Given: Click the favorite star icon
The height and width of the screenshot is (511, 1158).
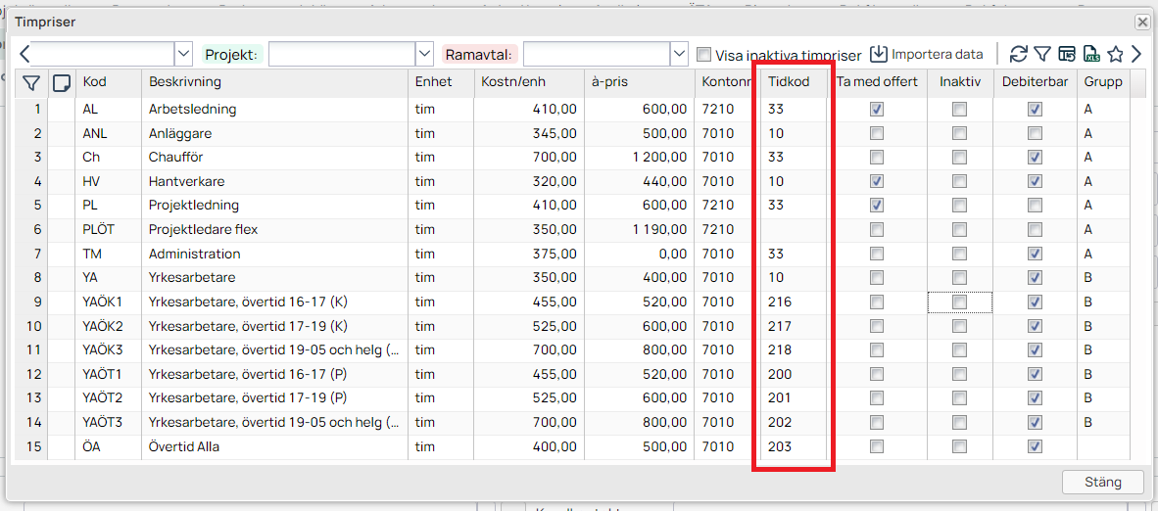Looking at the screenshot, I should (1115, 54).
